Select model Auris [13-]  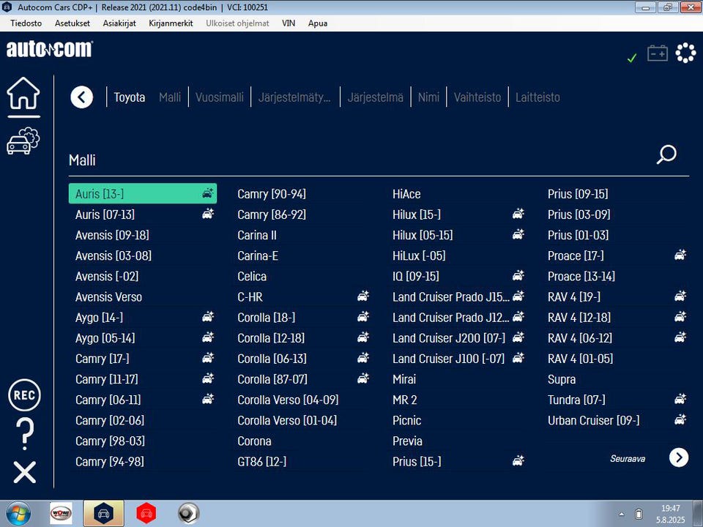point(143,193)
